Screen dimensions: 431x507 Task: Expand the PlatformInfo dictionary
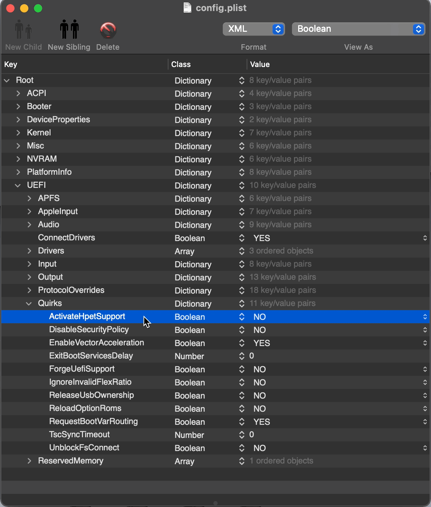(x=18, y=172)
